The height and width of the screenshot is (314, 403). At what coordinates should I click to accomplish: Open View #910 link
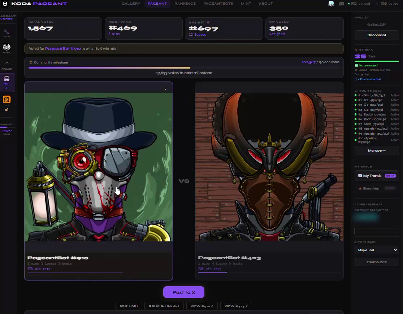coord(202,306)
